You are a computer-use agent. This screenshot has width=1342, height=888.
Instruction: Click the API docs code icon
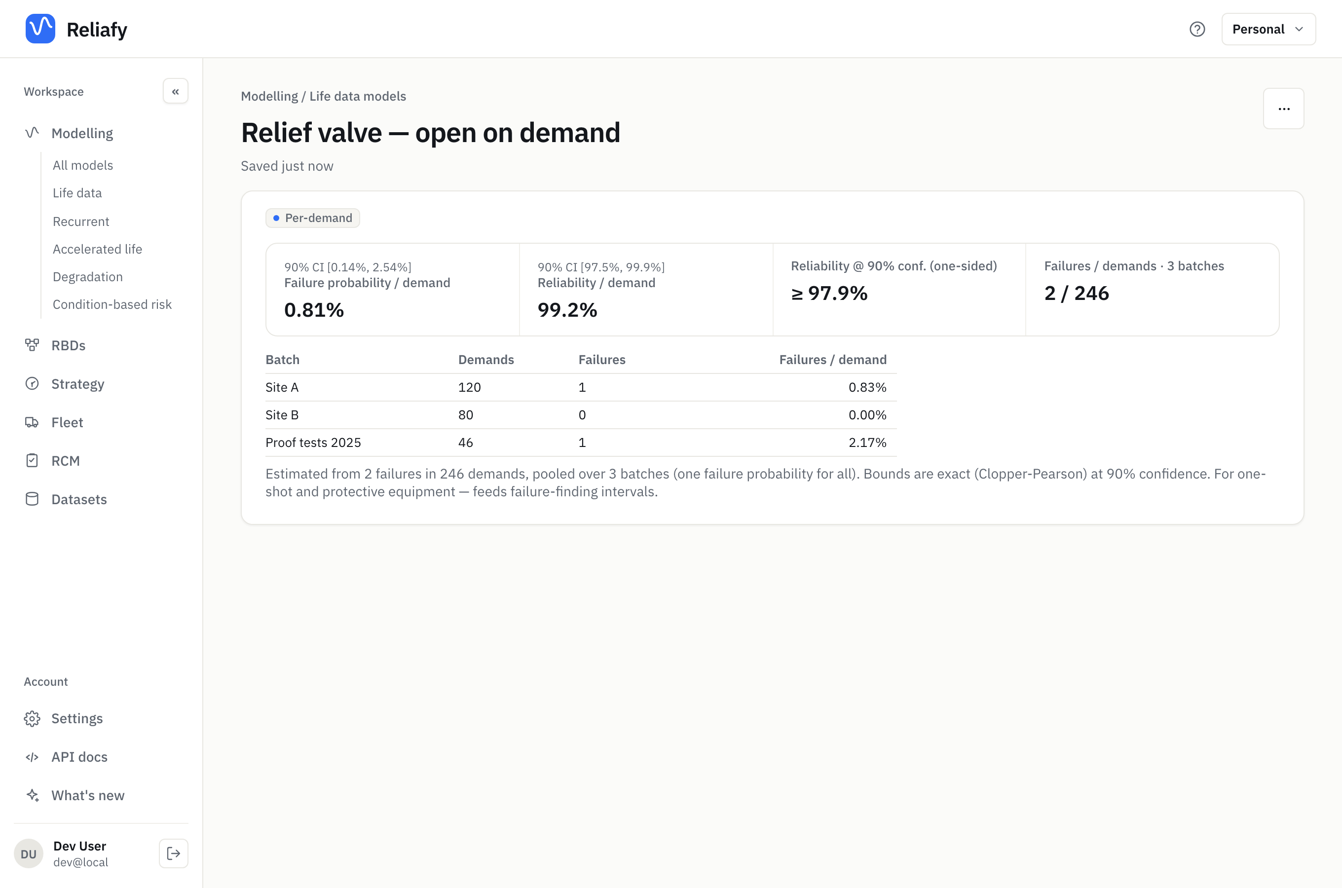click(32, 757)
